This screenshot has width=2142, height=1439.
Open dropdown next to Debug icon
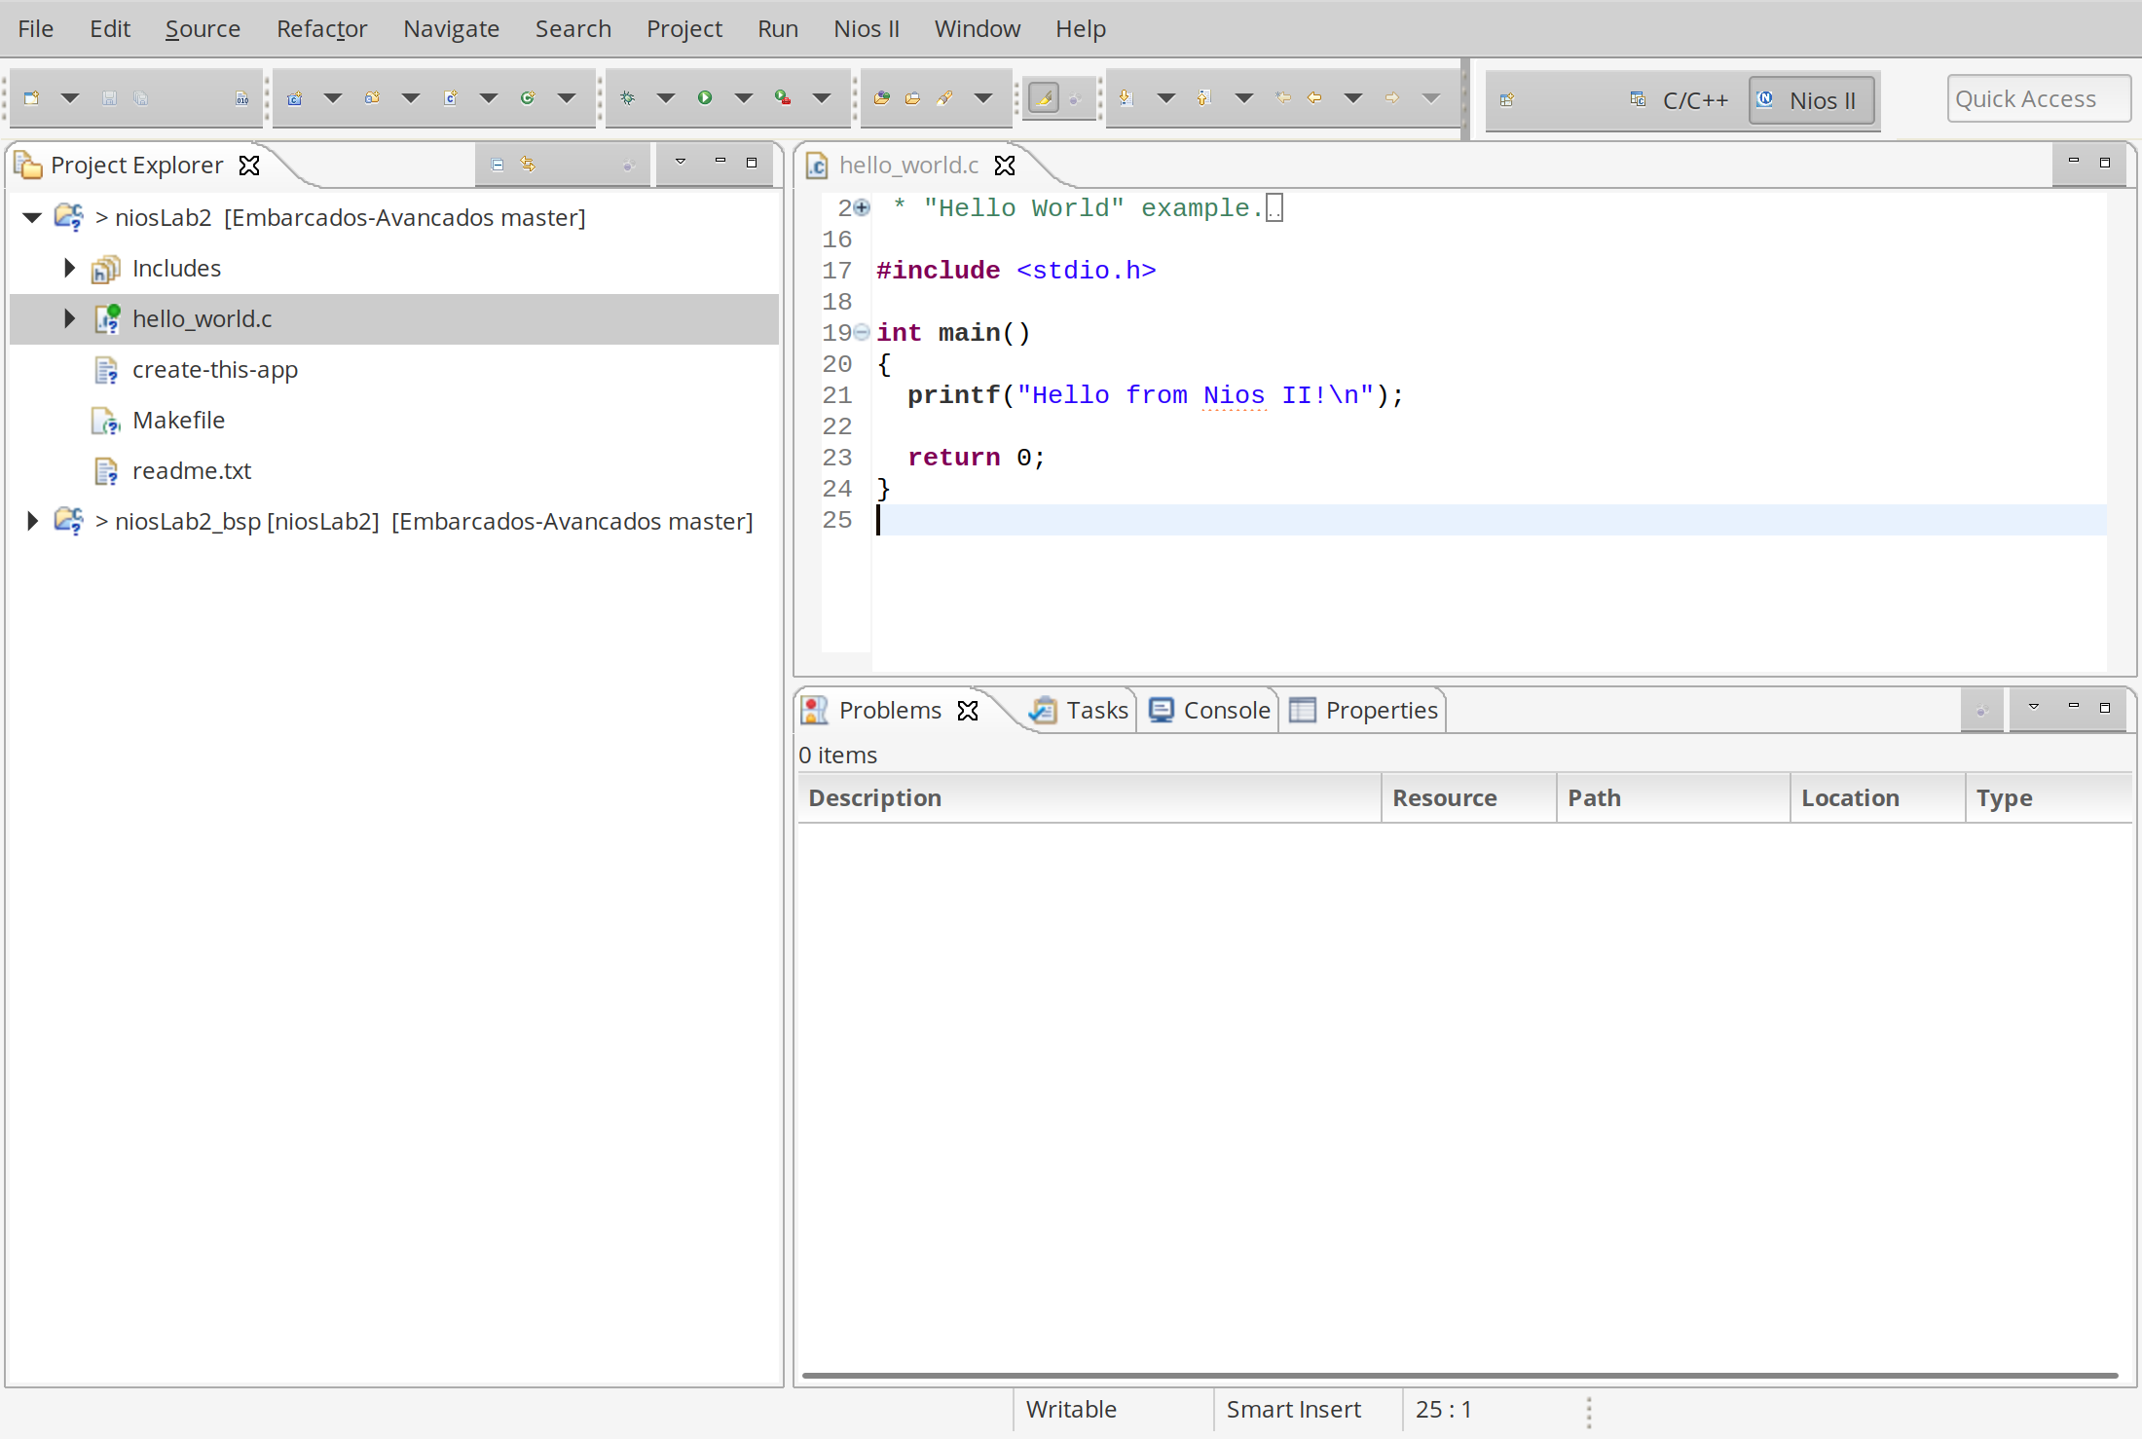tap(666, 98)
